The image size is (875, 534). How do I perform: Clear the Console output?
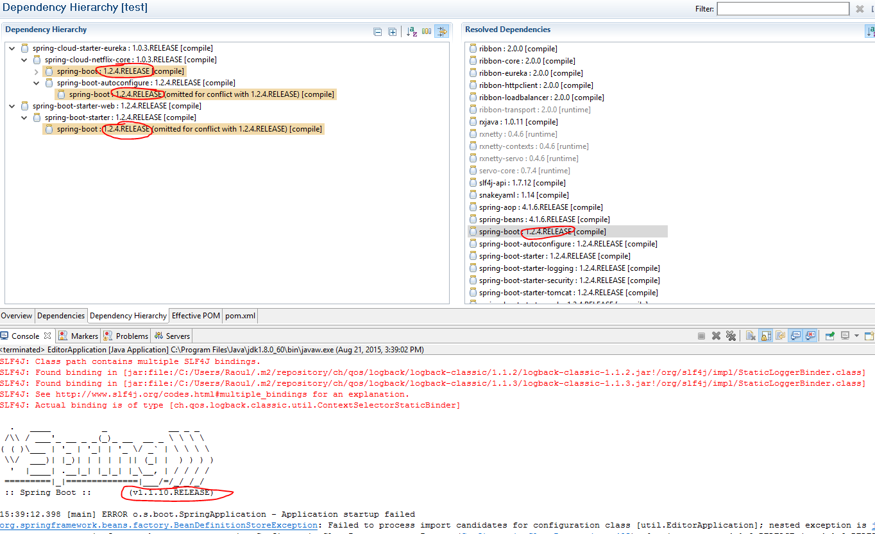point(751,336)
